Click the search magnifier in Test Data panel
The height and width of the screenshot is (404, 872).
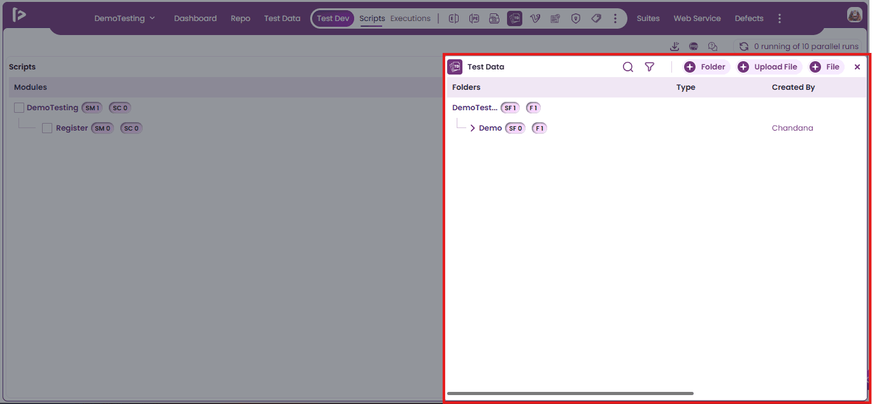628,67
